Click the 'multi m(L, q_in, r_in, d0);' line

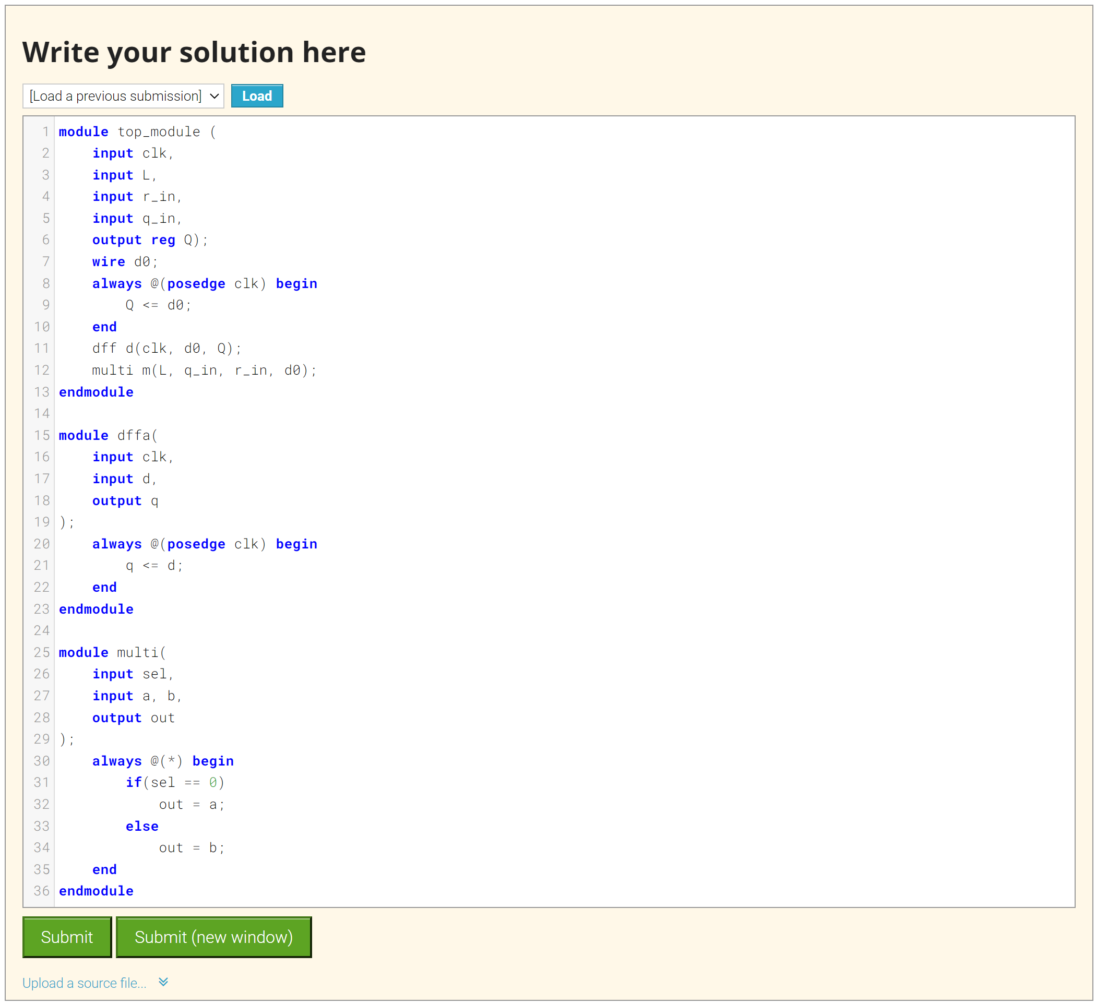point(204,370)
